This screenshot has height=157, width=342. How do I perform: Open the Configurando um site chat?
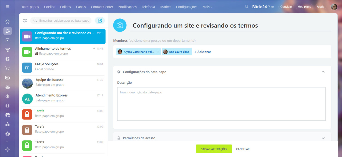click(63, 36)
